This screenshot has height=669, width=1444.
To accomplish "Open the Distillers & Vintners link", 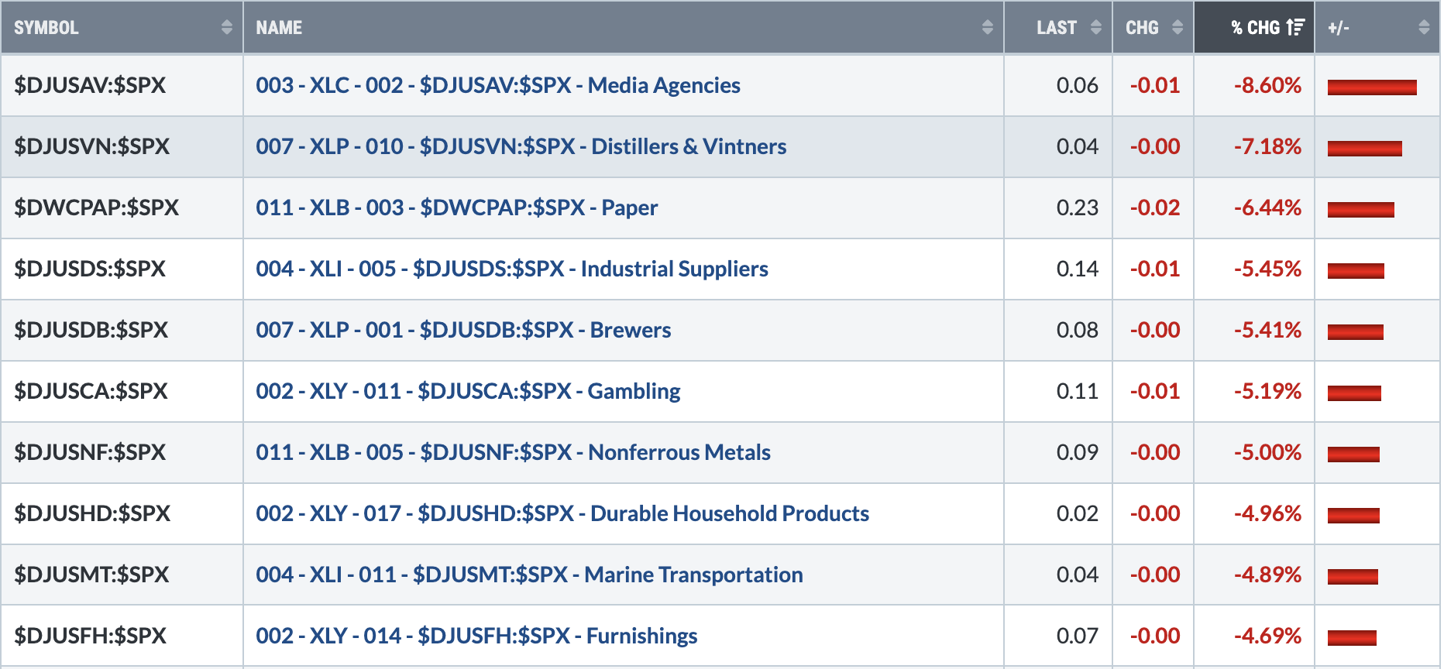I will [521, 146].
